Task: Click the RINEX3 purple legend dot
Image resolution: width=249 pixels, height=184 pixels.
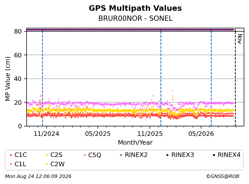Action: (x=167, y=155)
